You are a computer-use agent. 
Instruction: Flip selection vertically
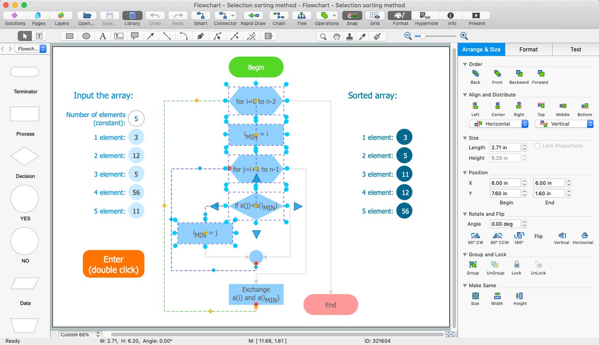[x=562, y=236]
